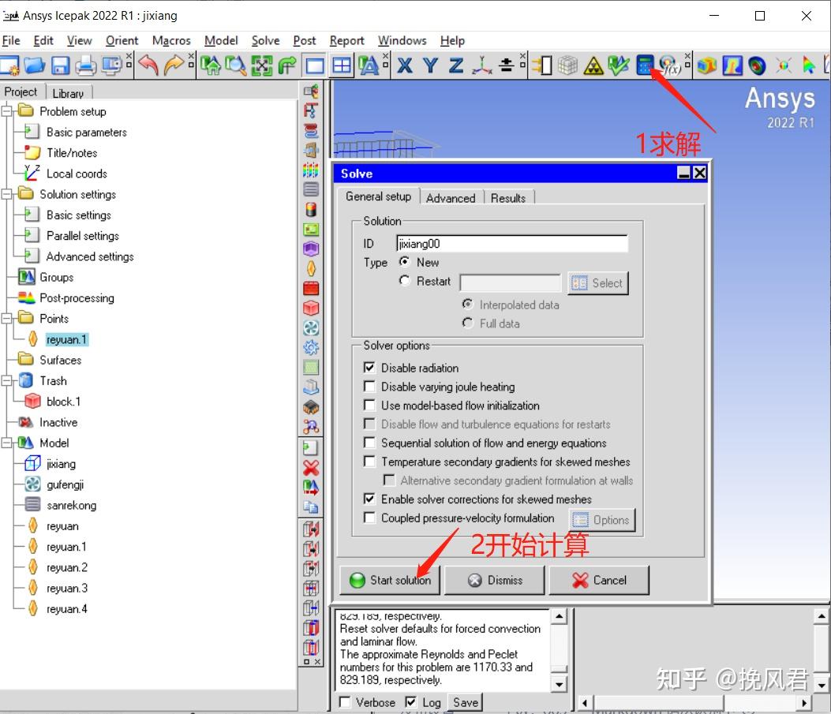Delete object with the red X icon
Image resolution: width=831 pixels, height=714 pixels.
311,468
